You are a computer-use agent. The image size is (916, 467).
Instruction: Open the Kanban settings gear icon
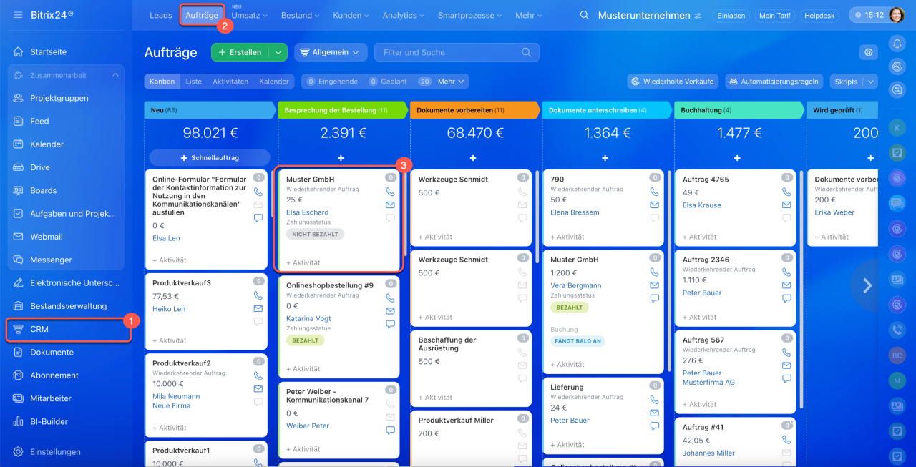[x=869, y=52]
